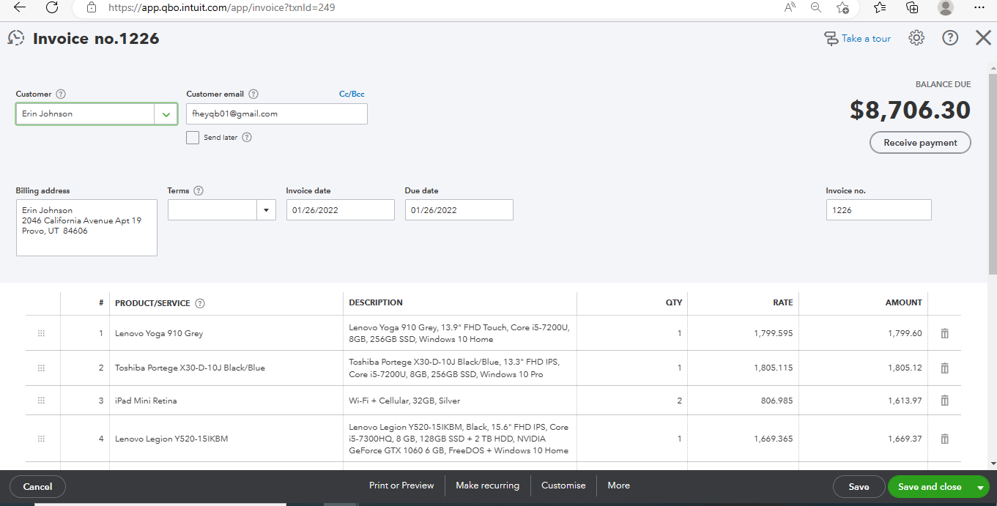
Task: Delete the Toshiba Portege line item
Action: (x=944, y=368)
